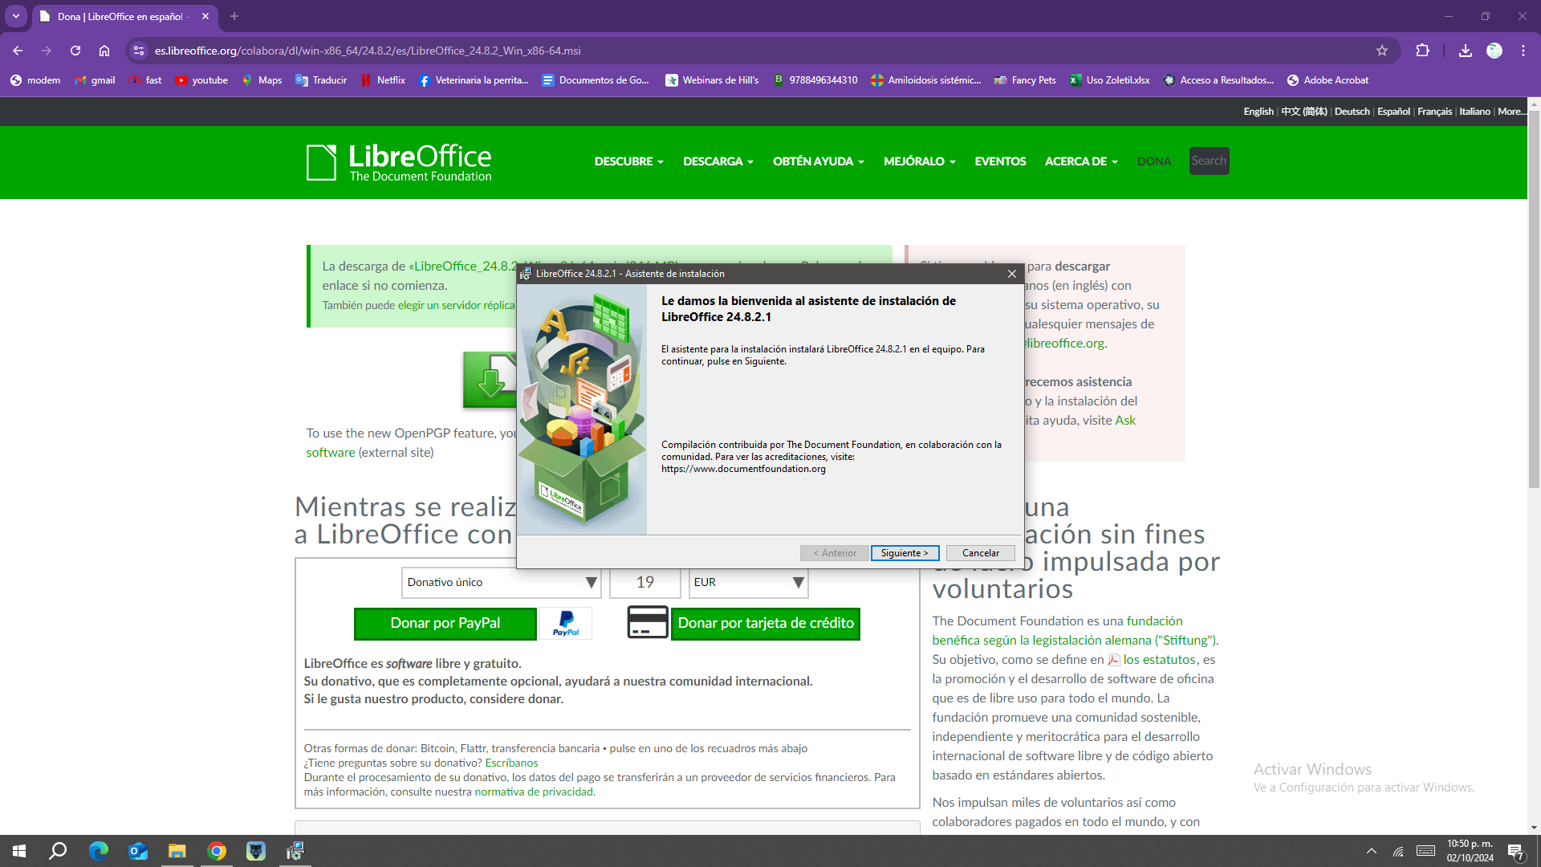The width and height of the screenshot is (1541, 867).
Task: Open More languages list
Action: (1511, 112)
